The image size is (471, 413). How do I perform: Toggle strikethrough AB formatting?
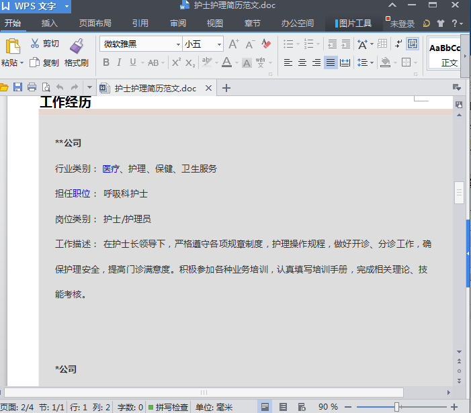153,62
